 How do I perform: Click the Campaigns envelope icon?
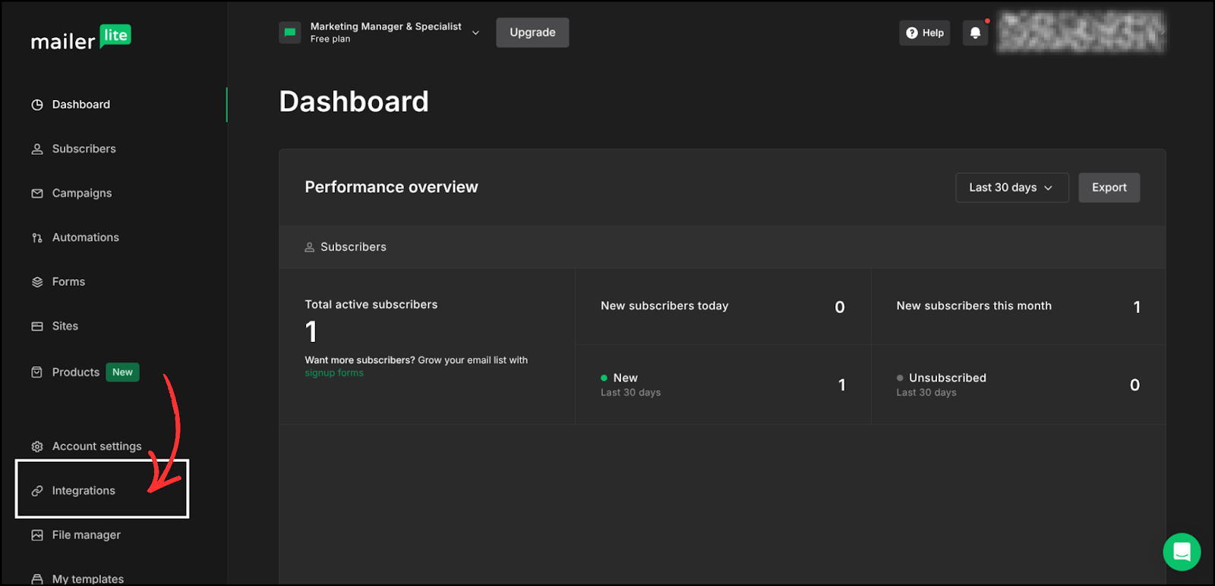tap(37, 193)
